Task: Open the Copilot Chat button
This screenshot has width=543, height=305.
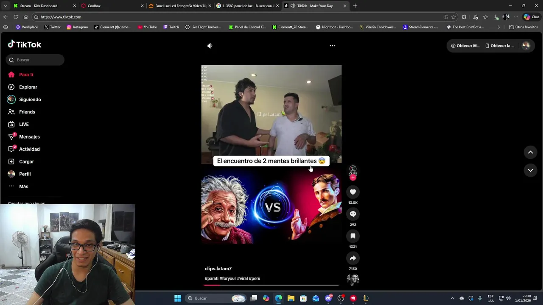Action: click(532, 17)
